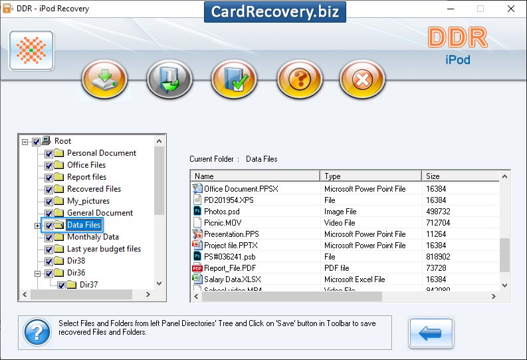Click the book with green arrow toolbar icon
Image resolution: width=527 pixels, height=360 pixels.
pos(169,79)
